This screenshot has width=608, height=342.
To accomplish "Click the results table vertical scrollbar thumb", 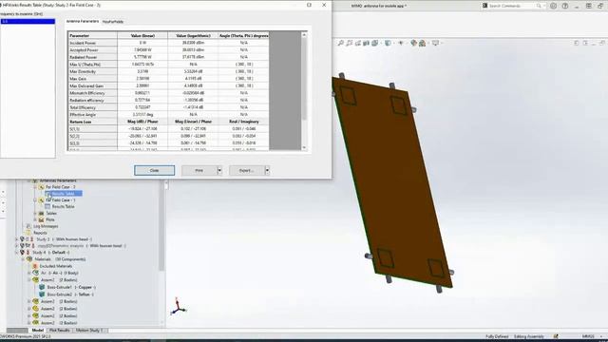I will (304, 79).
